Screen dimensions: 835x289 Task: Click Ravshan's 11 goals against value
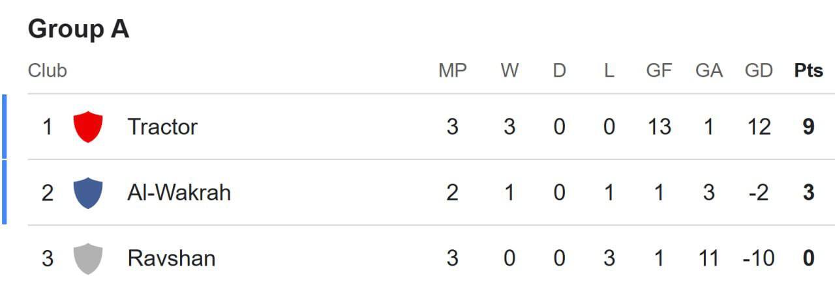click(x=709, y=258)
